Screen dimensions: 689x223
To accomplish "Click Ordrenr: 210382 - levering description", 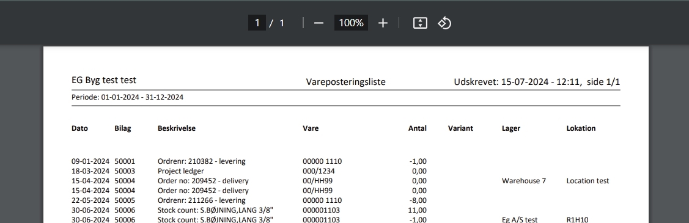I will click(x=201, y=161).
